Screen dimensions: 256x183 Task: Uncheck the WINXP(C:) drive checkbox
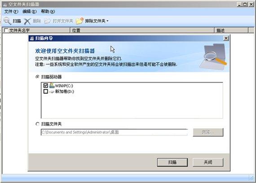click(x=45, y=86)
